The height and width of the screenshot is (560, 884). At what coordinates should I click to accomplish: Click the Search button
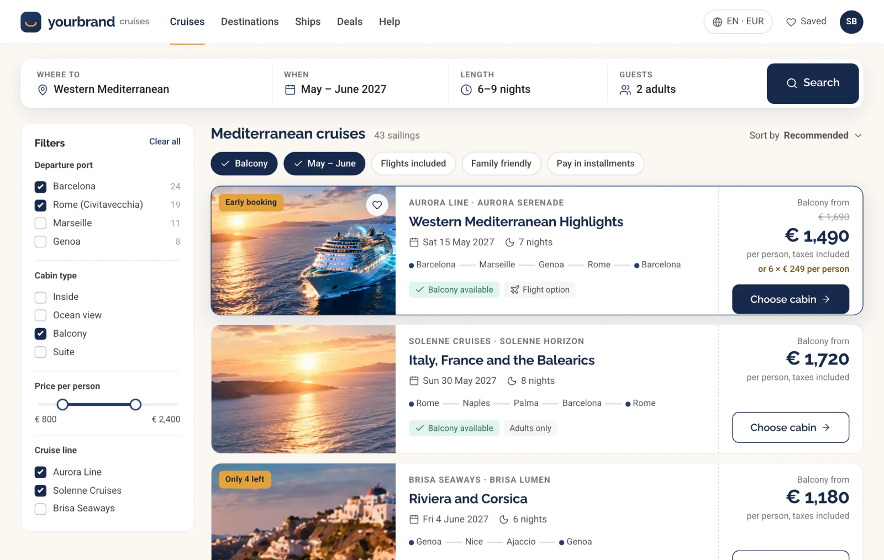pyautogui.click(x=813, y=83)
